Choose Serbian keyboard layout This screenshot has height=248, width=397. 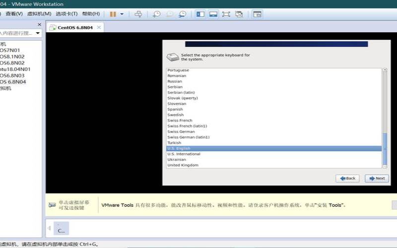tap(274, 87)
